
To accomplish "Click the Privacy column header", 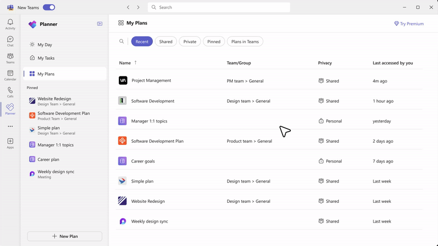I will 325,63.
